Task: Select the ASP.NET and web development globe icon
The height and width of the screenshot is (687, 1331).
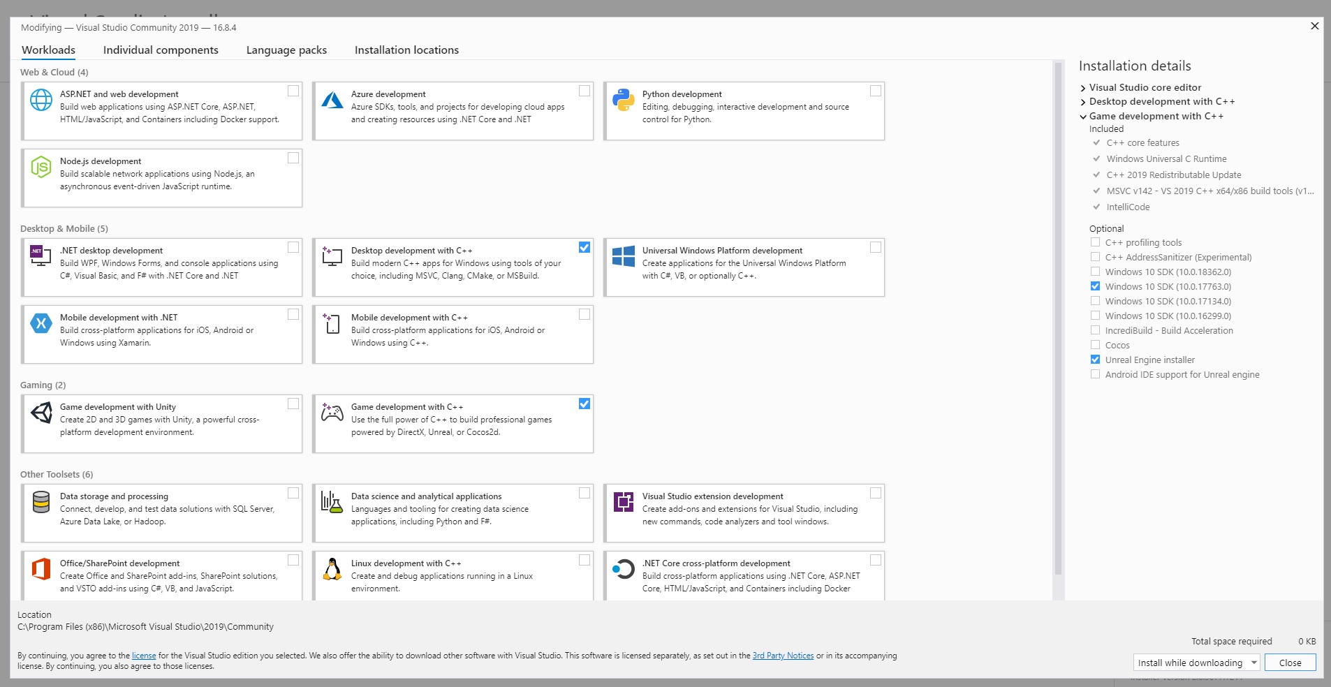Action: [x=41, y=100]
